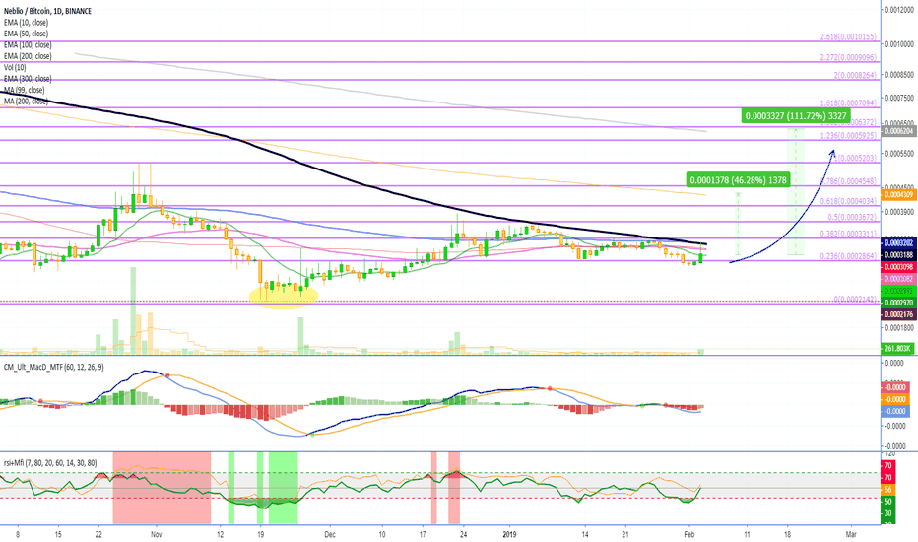This screenshot has height=542, width=918.
Task: Click the red 0.0003098 price tag
Action: tap(898, 267)
